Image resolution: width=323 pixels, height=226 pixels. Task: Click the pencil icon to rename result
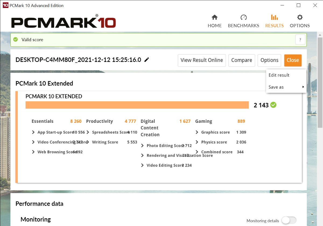[x=147, y=60]
